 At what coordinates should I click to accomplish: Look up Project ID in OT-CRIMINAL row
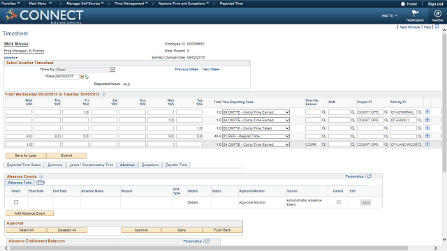[386, 112]
